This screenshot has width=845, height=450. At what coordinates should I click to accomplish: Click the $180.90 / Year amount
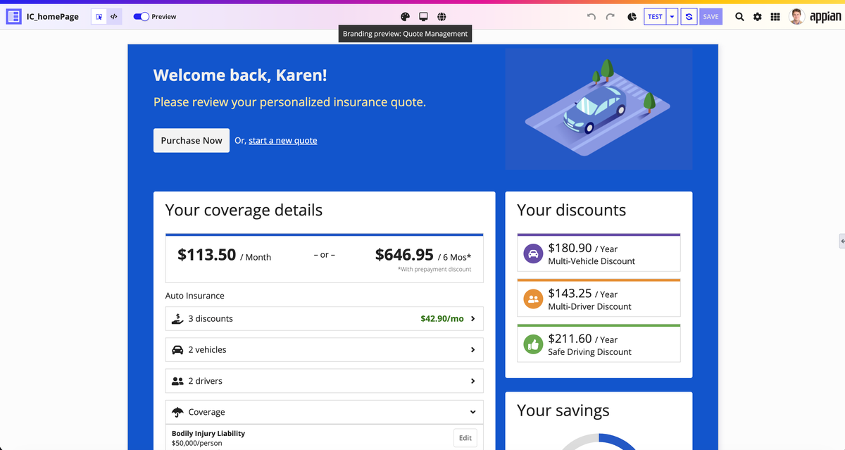point(583,248)
